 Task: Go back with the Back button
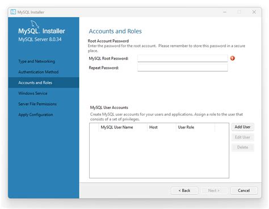coord(184,191)
